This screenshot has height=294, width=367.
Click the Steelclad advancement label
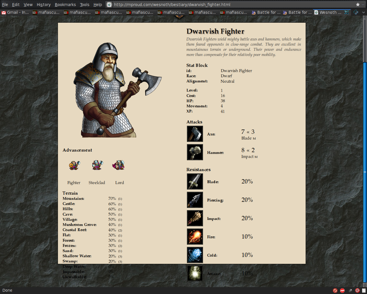97,183
